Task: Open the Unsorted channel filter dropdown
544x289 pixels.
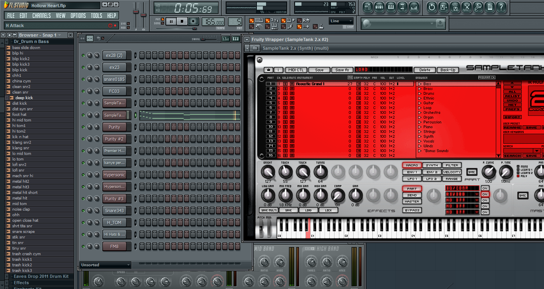Action: coord(105,265)
